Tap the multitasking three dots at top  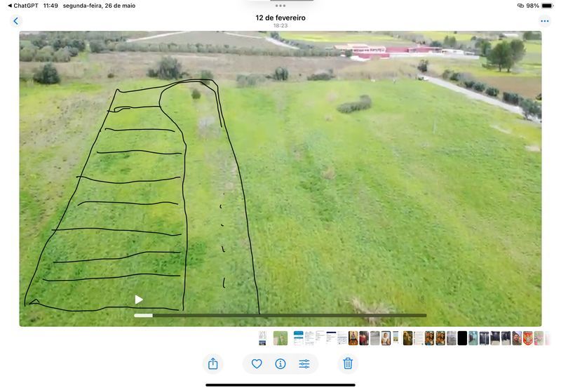click(x=280, y=6)
